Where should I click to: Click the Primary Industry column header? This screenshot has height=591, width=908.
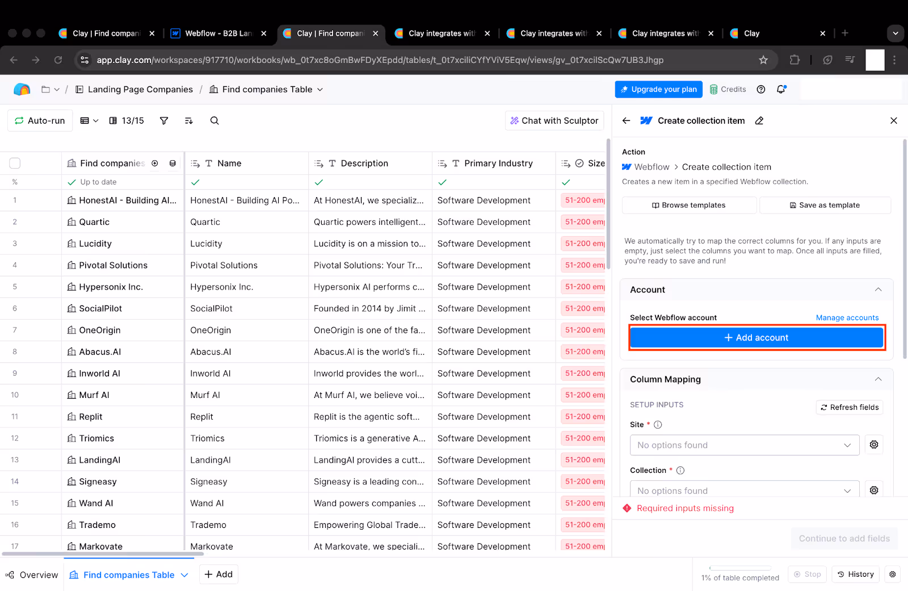pos(494,163)
